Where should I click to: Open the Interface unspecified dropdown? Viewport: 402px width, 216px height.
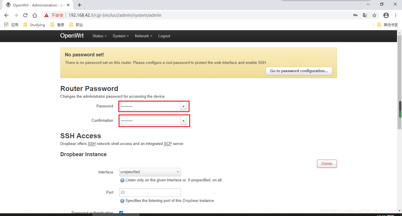[150, 172]
